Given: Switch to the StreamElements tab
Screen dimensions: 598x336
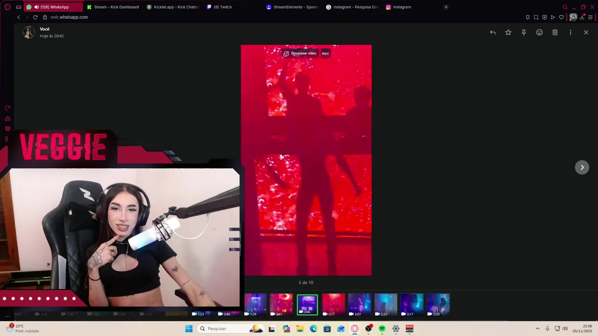Looking at the screenshot, I should tap(293, 7).
